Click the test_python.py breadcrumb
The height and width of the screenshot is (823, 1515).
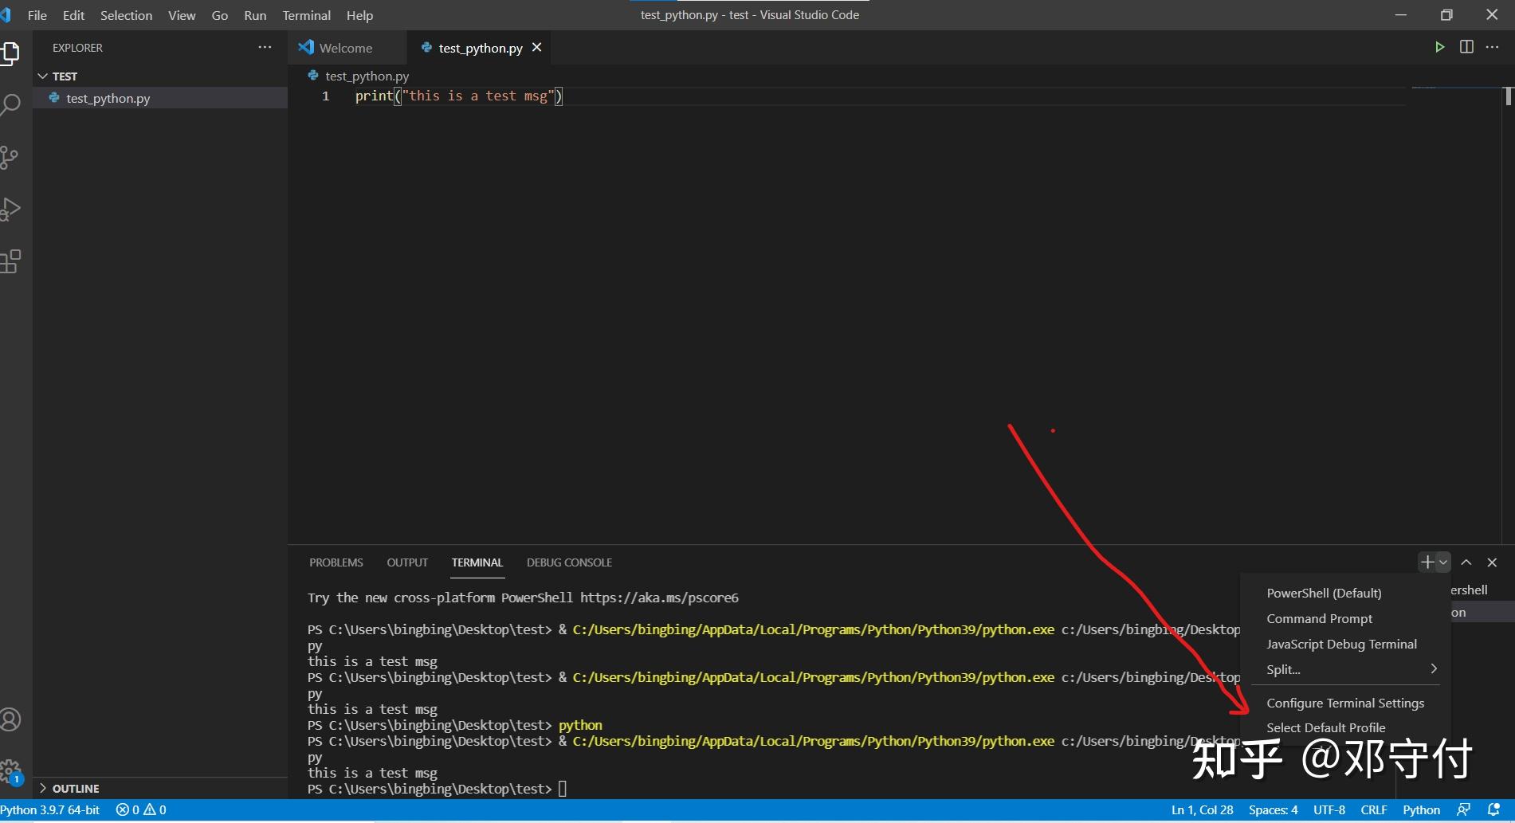click(367, 76)
